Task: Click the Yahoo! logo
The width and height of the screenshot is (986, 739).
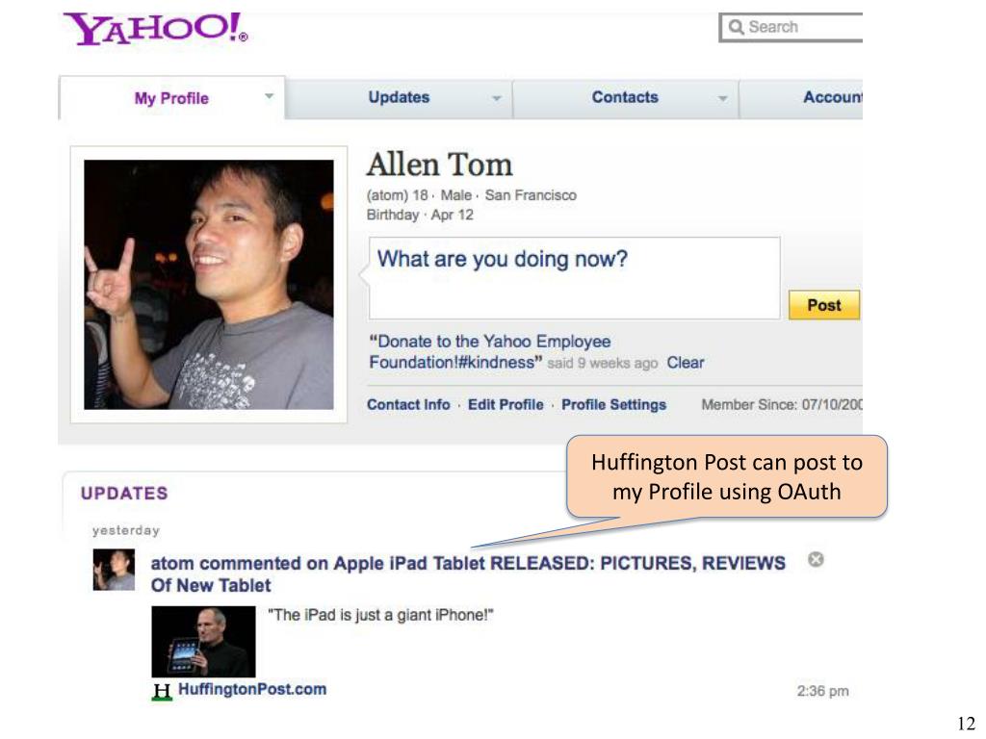Action: pos(155,29)
